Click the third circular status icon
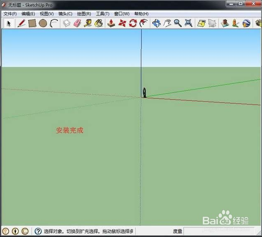 coord(25,231)
